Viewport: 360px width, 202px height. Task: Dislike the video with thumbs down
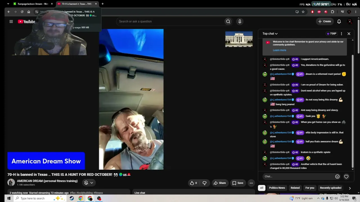click(x=204, y=183)
